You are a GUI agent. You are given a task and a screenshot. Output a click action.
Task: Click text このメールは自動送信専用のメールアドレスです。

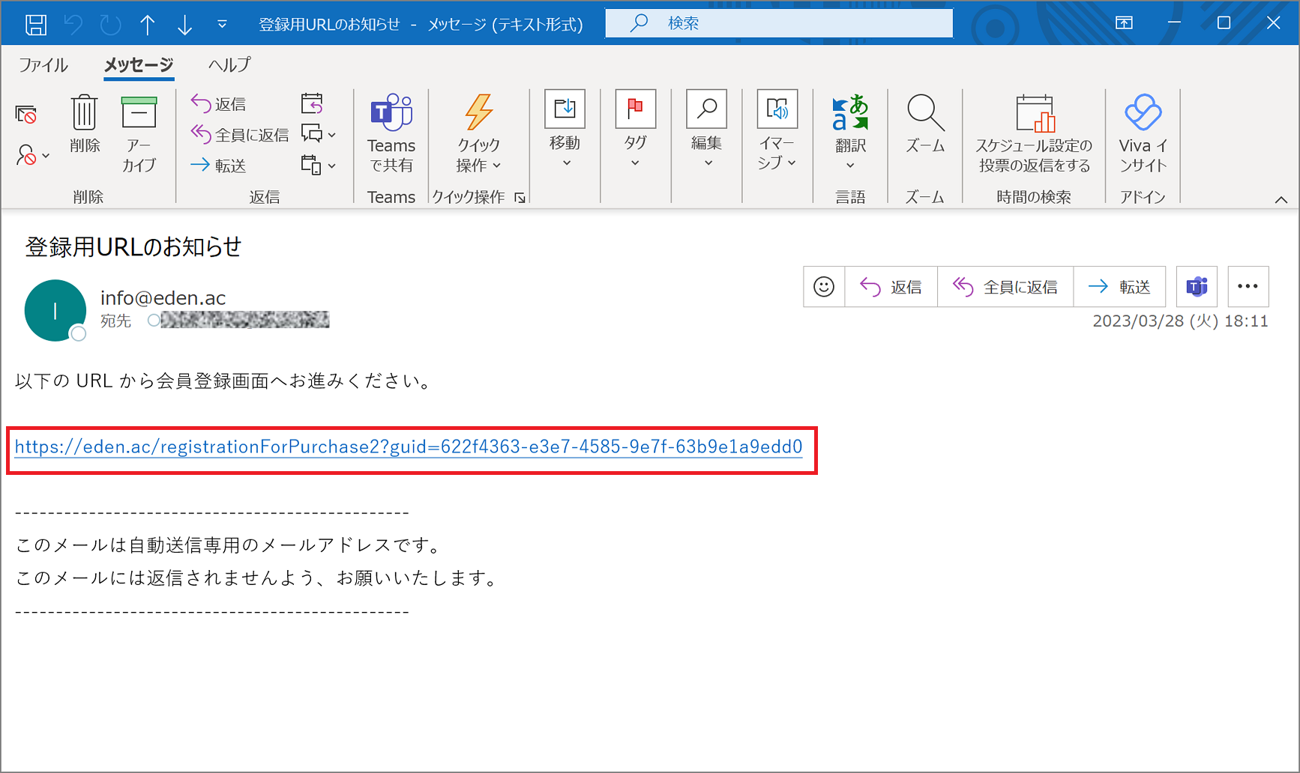tap(230, 545)
